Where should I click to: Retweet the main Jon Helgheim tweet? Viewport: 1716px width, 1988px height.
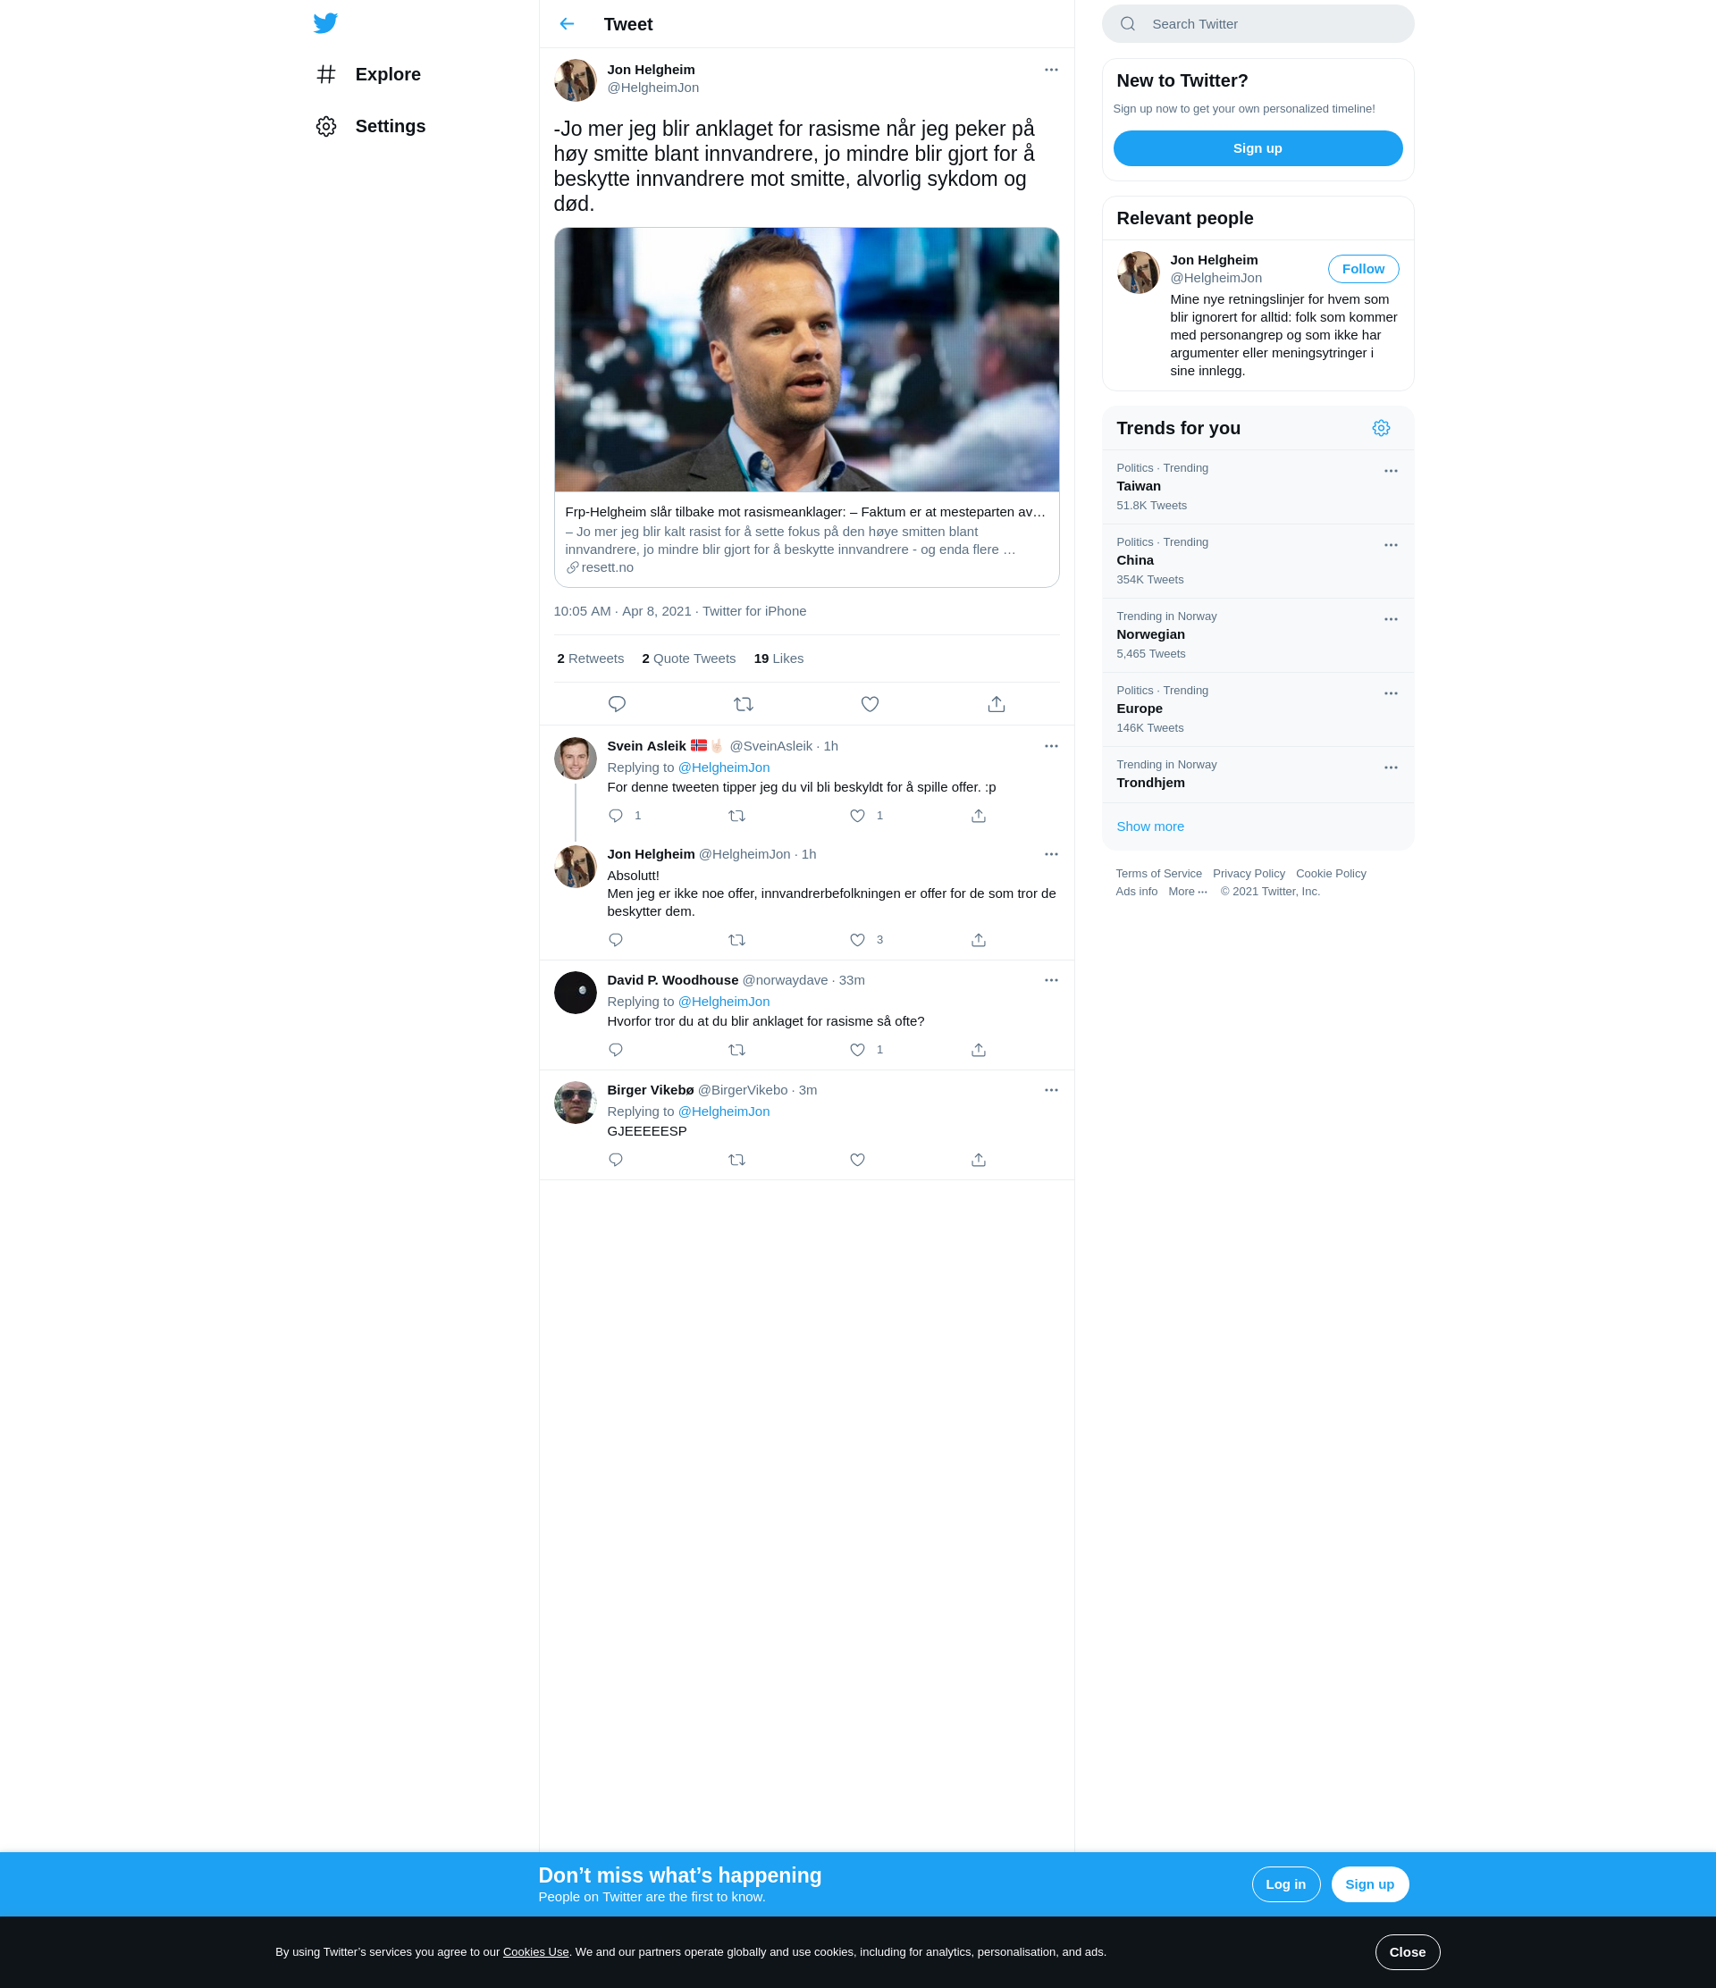tap(743, 704)
